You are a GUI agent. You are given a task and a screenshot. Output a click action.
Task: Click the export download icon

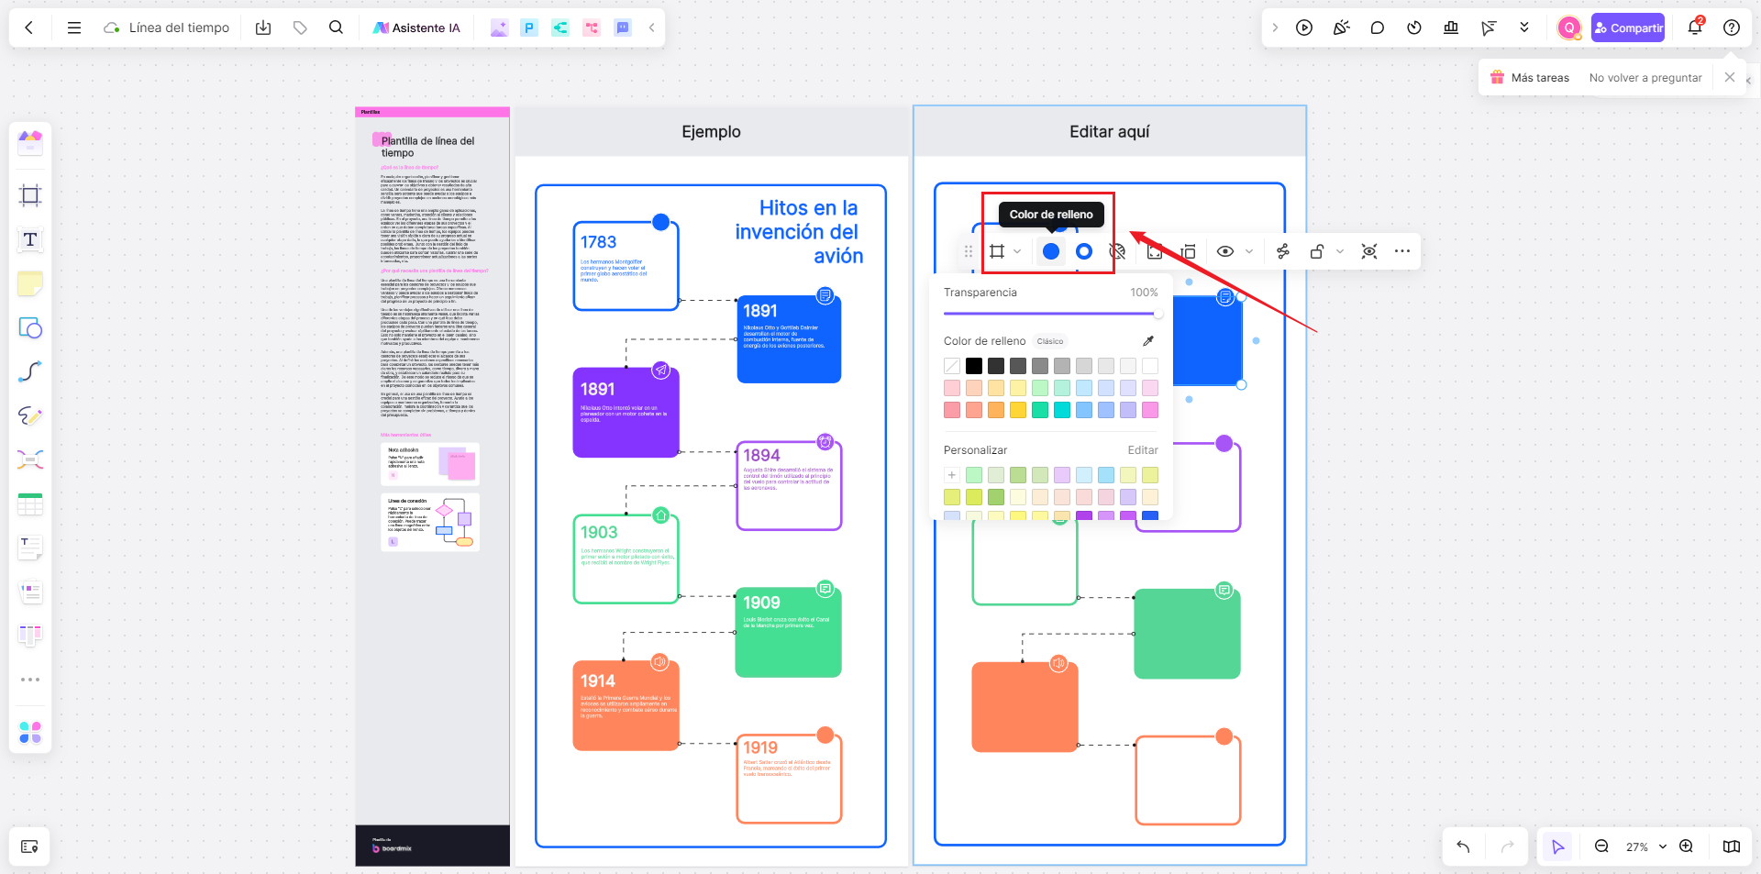click(x=263, y=28)
